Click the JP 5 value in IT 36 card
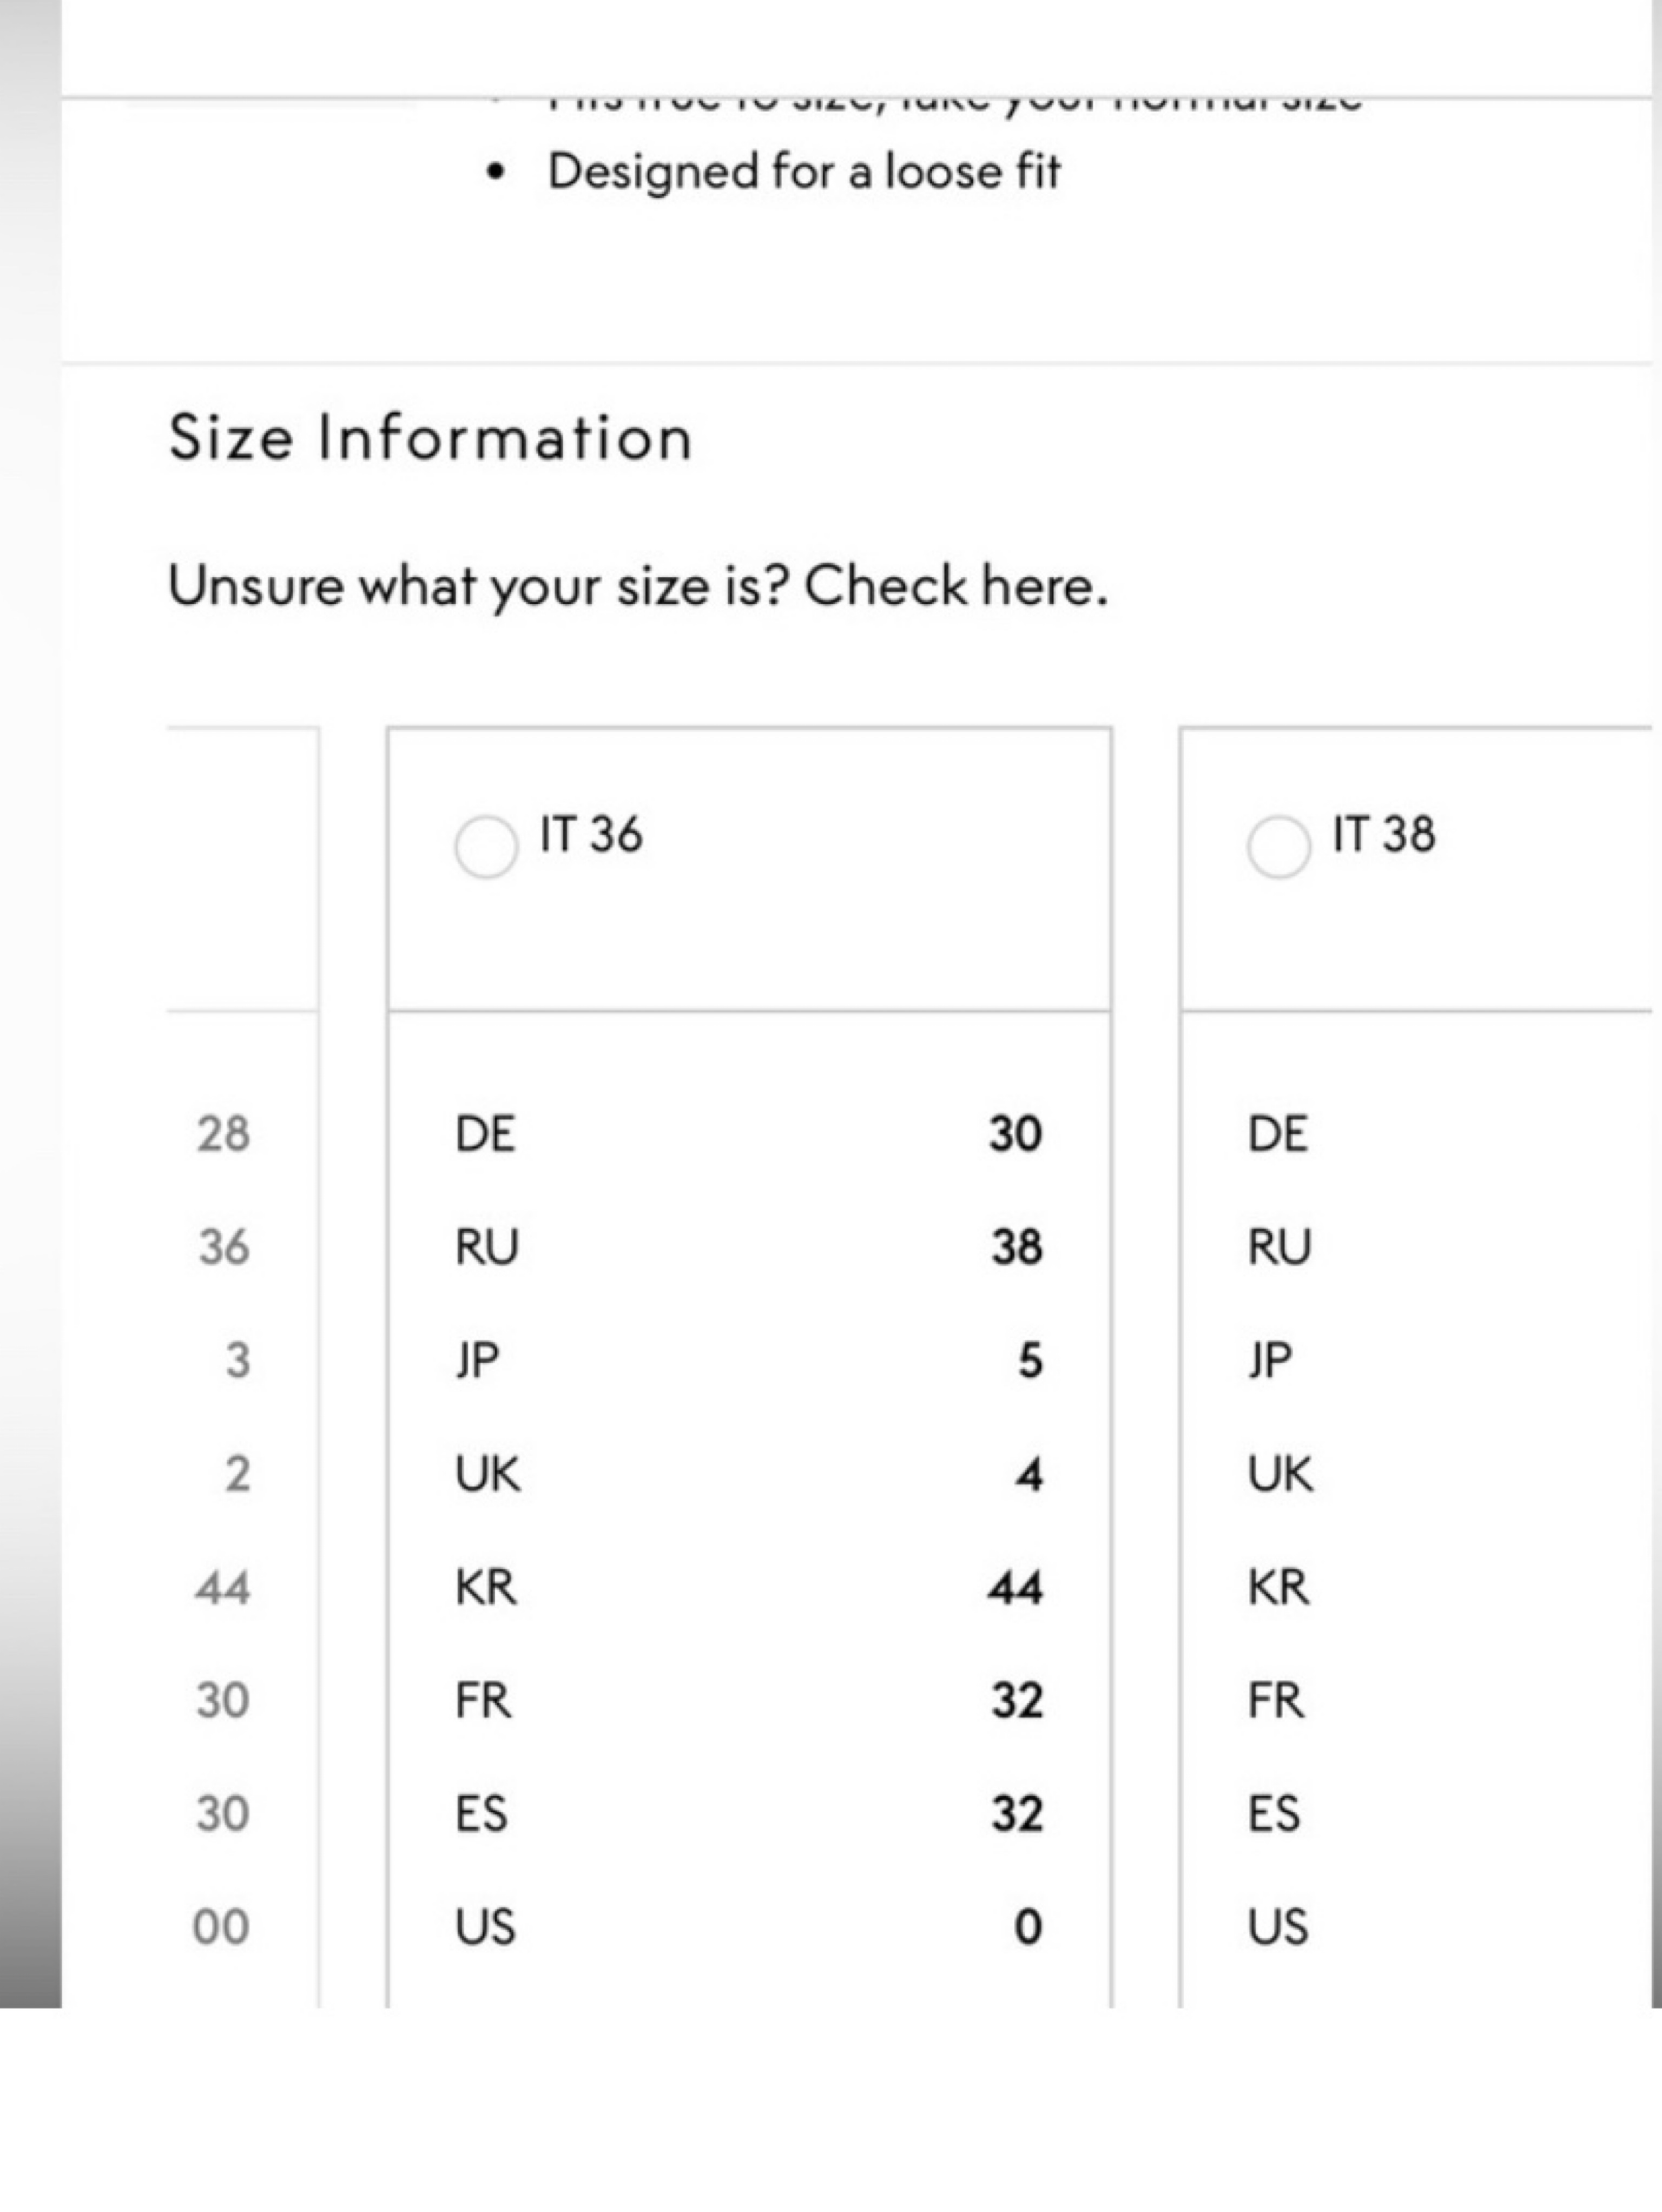 coord(1030,1361)
